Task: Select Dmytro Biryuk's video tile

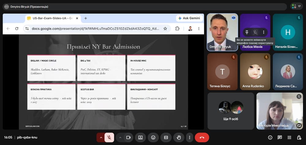Action: [x=222, y=32]
